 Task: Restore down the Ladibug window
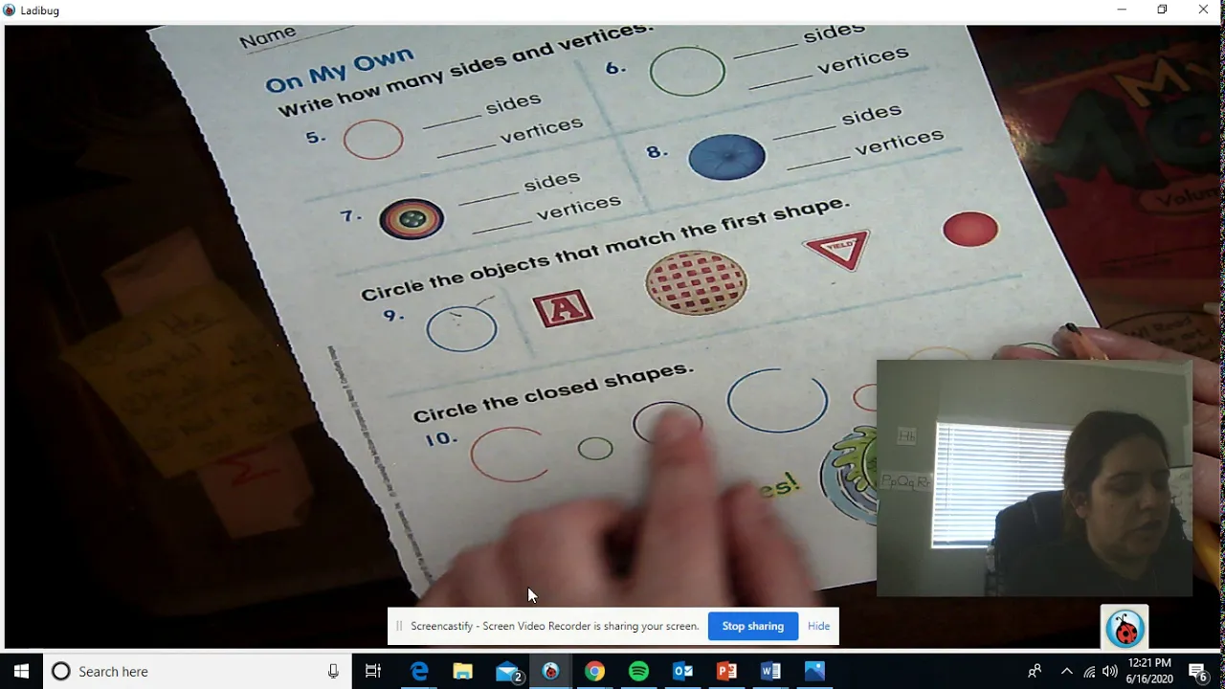[1162, 10]
